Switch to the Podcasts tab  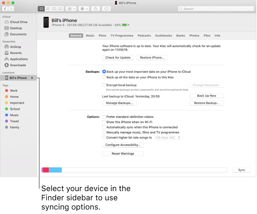(x=144, y=35)
